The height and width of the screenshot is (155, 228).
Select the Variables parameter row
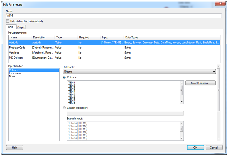[x=15, y=53]
